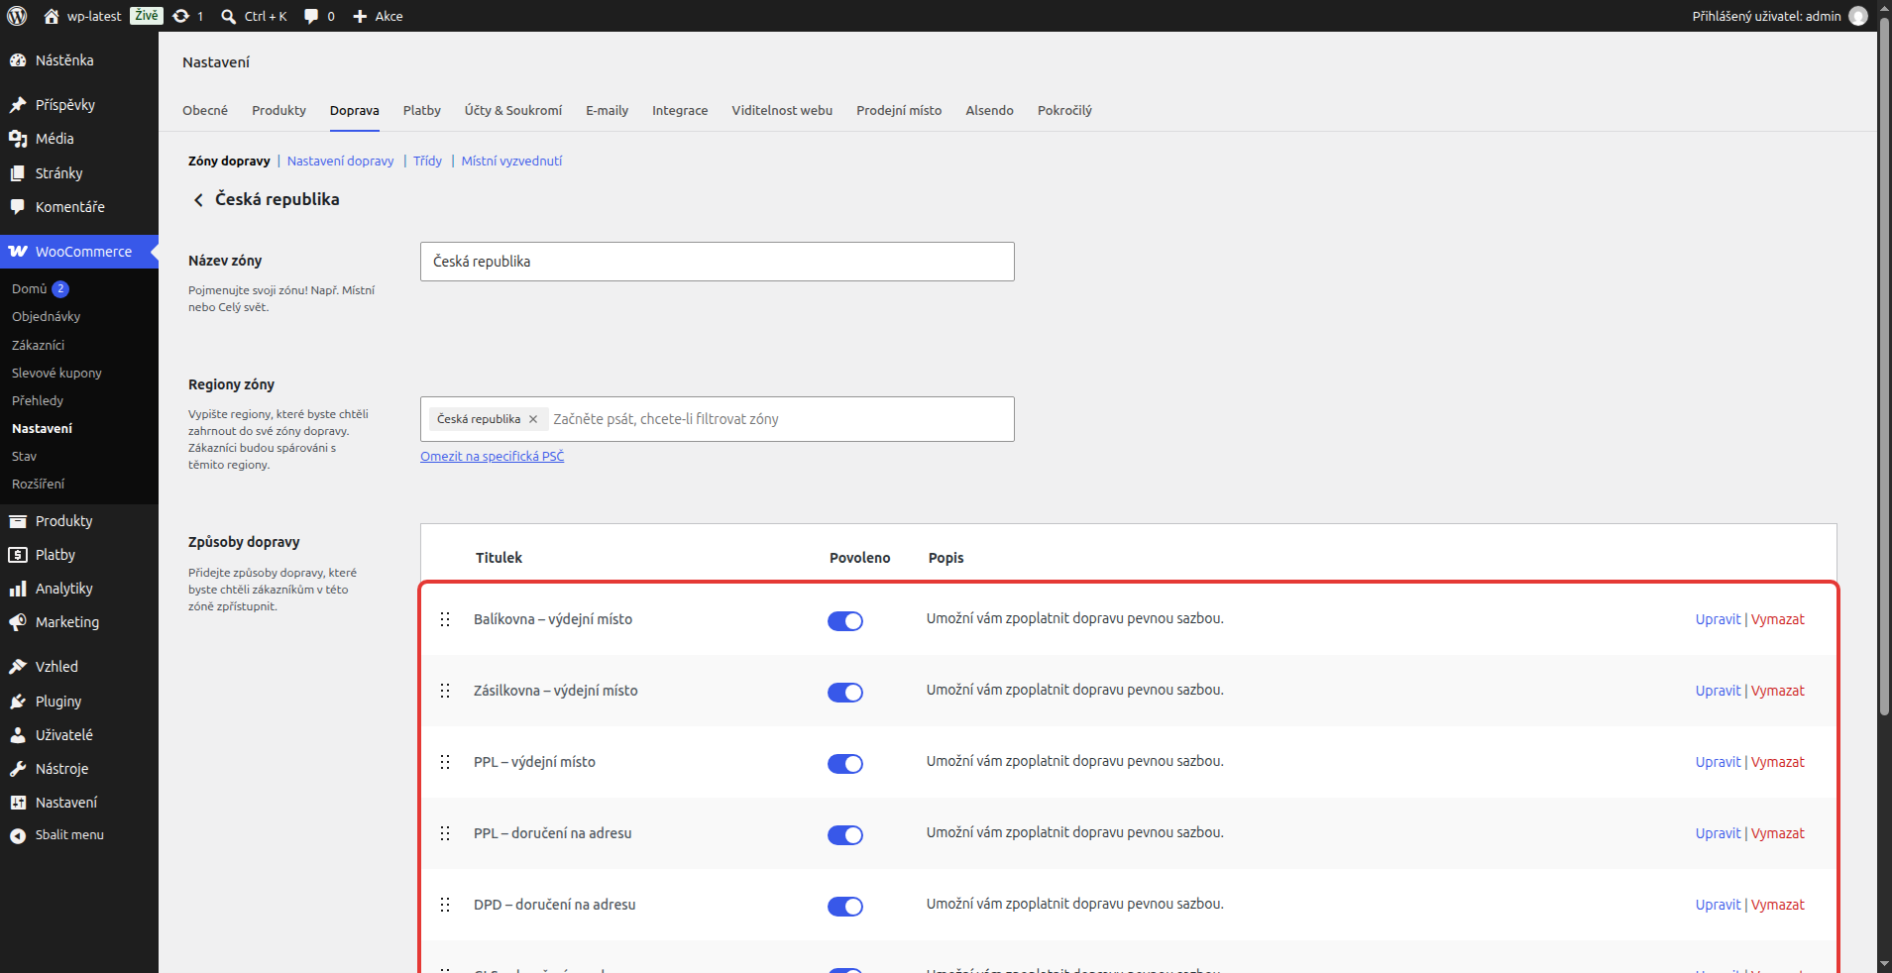Image resolution: width=1892 pixels, height=973 pixels.
Task: Delete the Zásilkovna shipping method
Action: click(x=1778, y=691)
